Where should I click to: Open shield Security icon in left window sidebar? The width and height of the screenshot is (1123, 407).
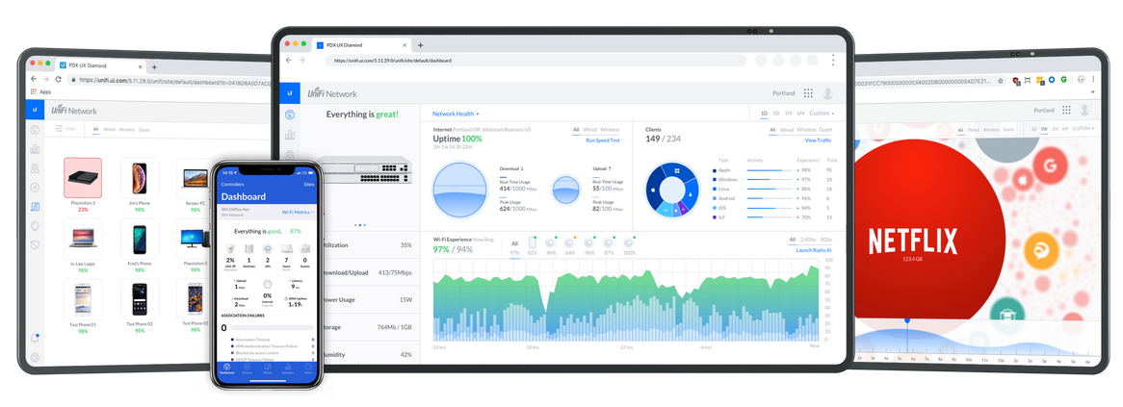pos(35,244)
